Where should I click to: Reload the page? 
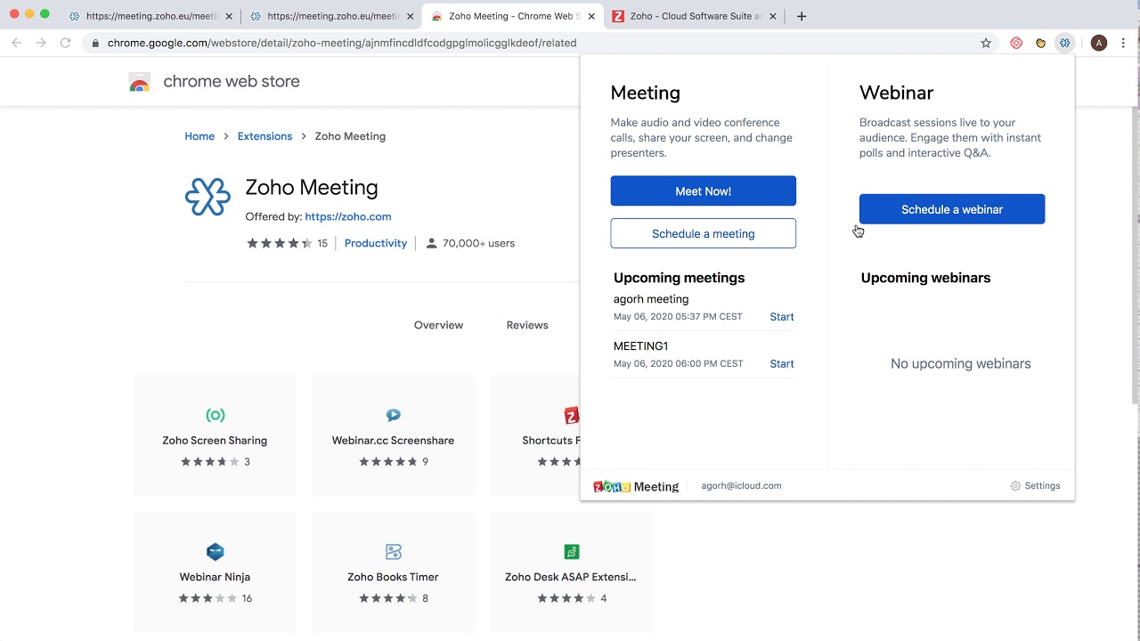[x=65, y=43]
